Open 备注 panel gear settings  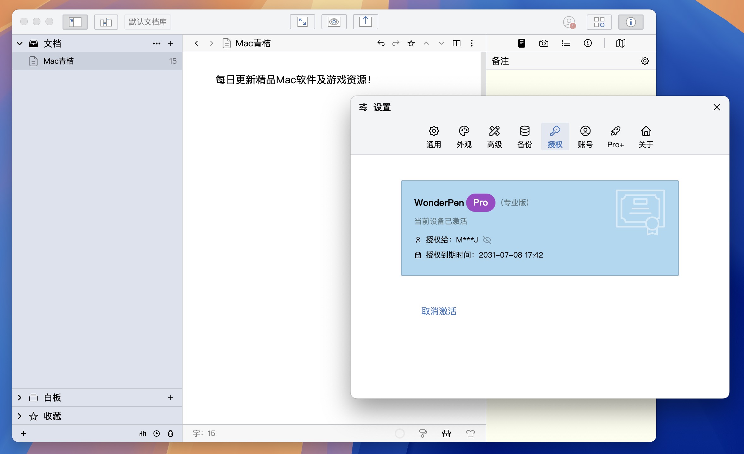(x=645, y=61)
